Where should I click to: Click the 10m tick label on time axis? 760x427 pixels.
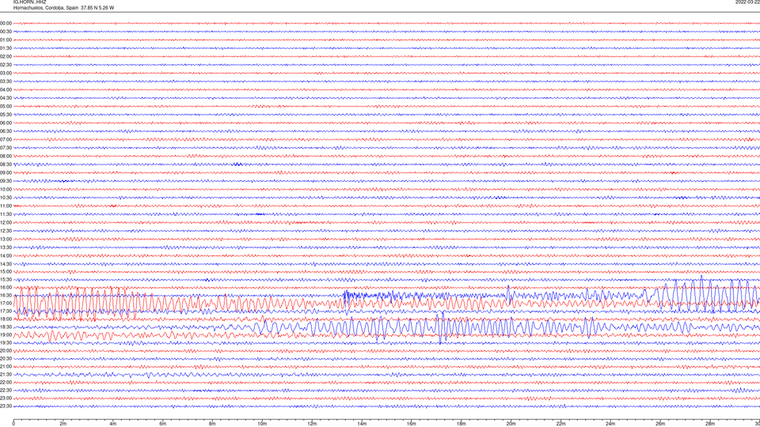click(x=262, y=424)
